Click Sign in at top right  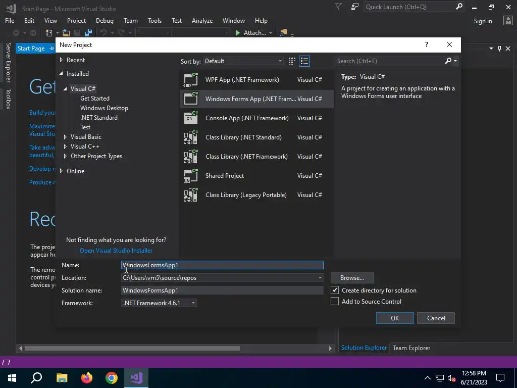click(483, 21)
